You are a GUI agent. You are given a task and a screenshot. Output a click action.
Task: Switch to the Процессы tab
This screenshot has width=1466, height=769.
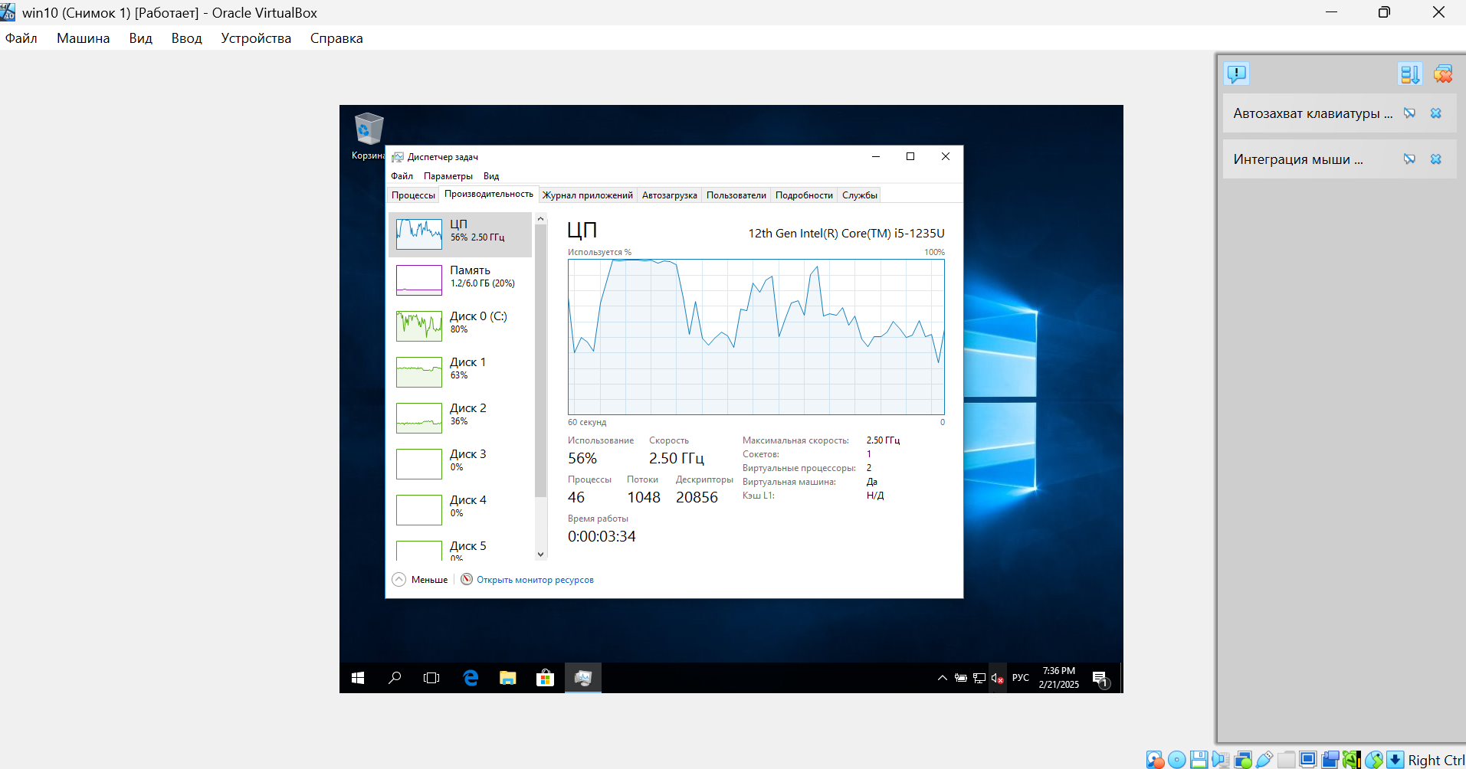point(413,195)
